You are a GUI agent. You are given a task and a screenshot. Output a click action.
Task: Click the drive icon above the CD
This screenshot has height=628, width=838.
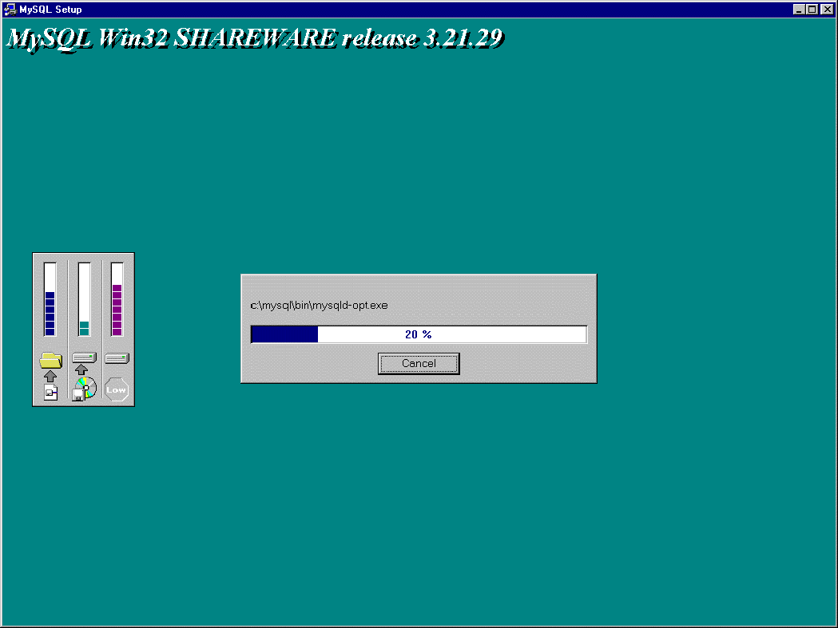(x=85, y=357)
